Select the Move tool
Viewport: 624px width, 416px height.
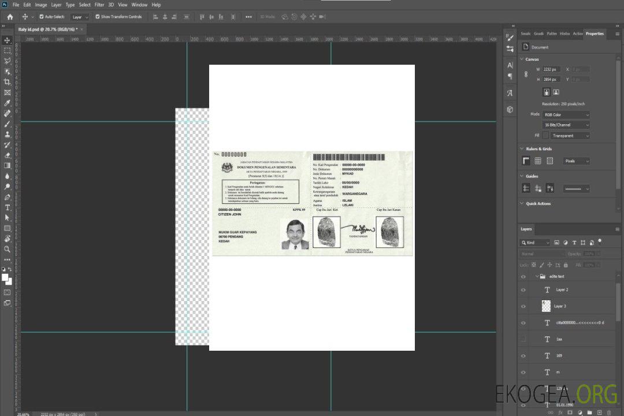(7, 40)
